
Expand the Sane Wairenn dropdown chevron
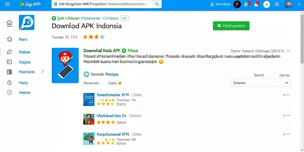288,51
